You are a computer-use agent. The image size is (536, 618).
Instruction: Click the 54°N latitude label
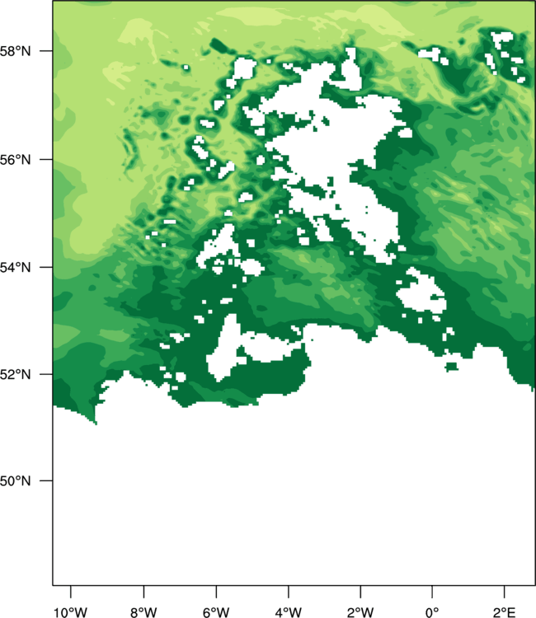point(15,268)
